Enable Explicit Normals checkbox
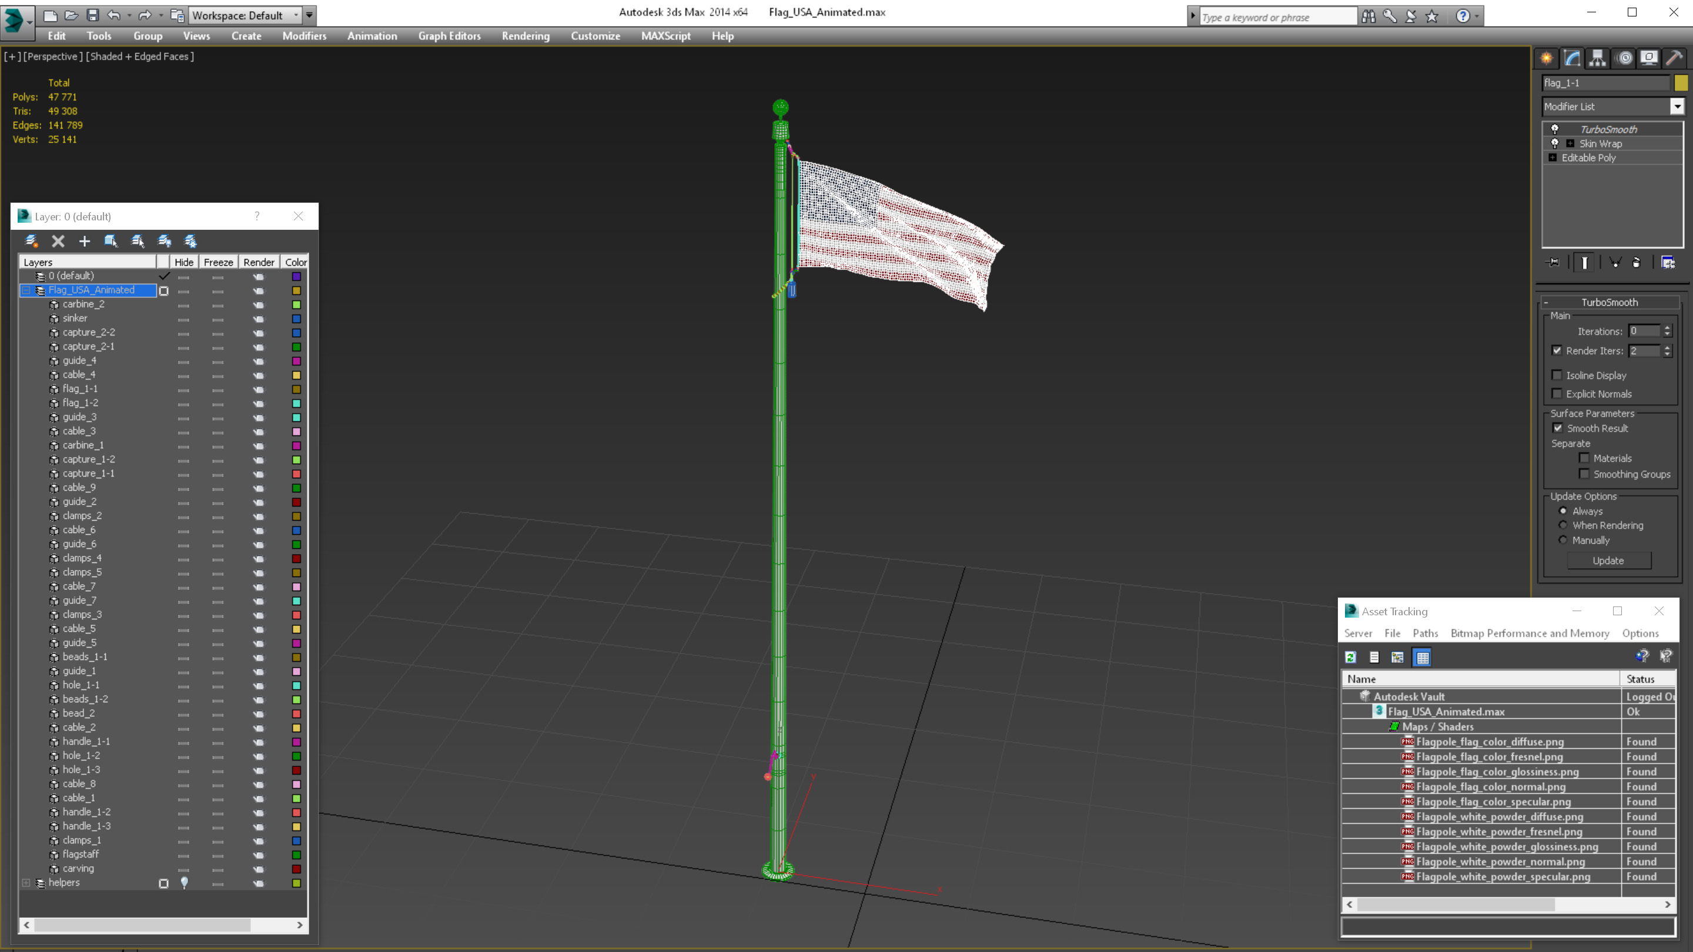The image size is (1693, 952). point(1557,394)
